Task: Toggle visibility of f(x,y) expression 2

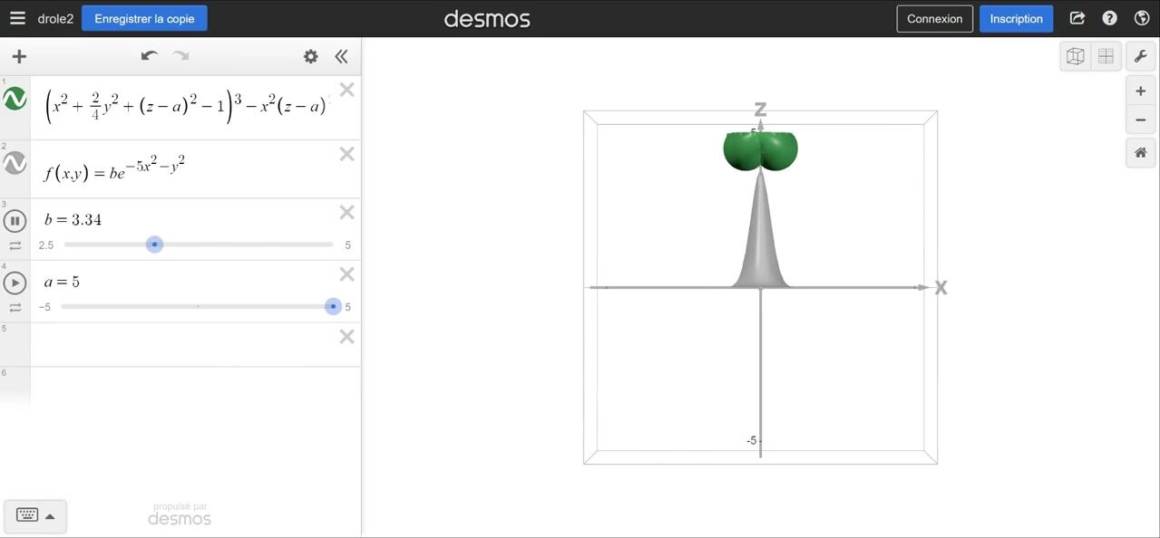Action: pyautogui.click(x=15, y=163)
